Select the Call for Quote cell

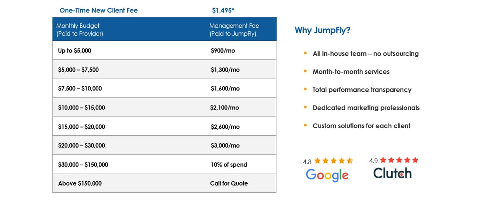click(229, 183)
